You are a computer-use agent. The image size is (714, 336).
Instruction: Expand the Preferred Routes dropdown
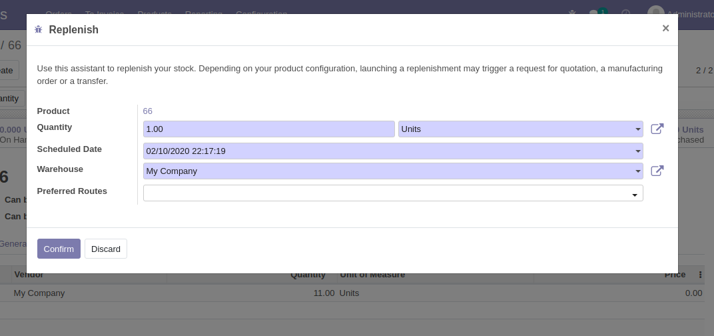393,193
